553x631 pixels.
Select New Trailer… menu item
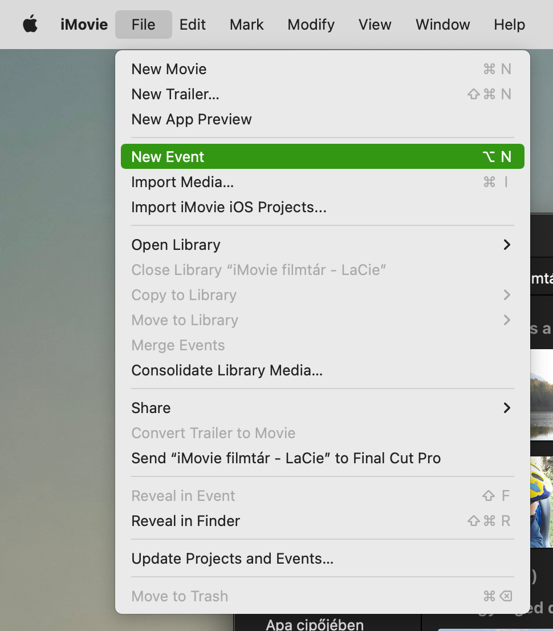click(x=323, y=94)
